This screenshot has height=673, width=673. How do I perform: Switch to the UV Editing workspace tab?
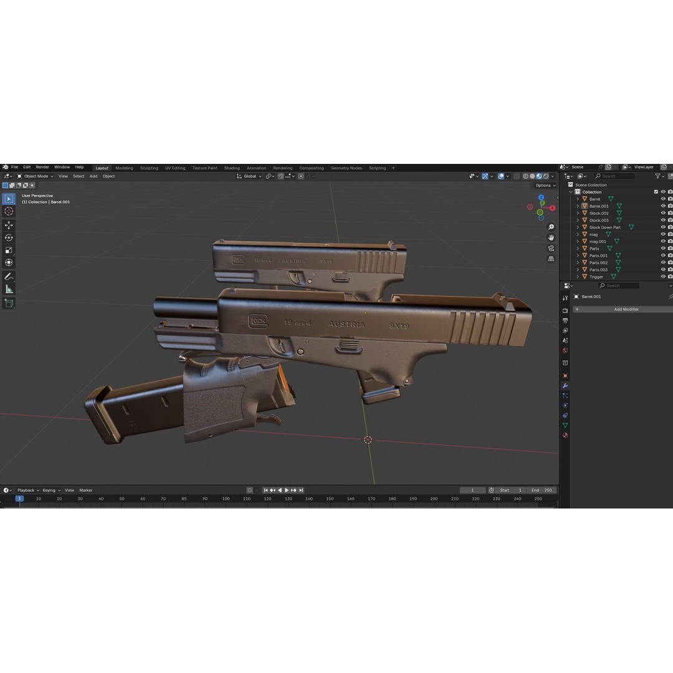pos(175,168)
